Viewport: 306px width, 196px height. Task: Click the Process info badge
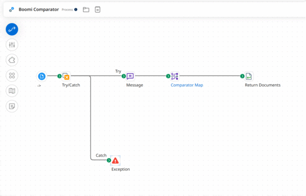pos(75,9)
